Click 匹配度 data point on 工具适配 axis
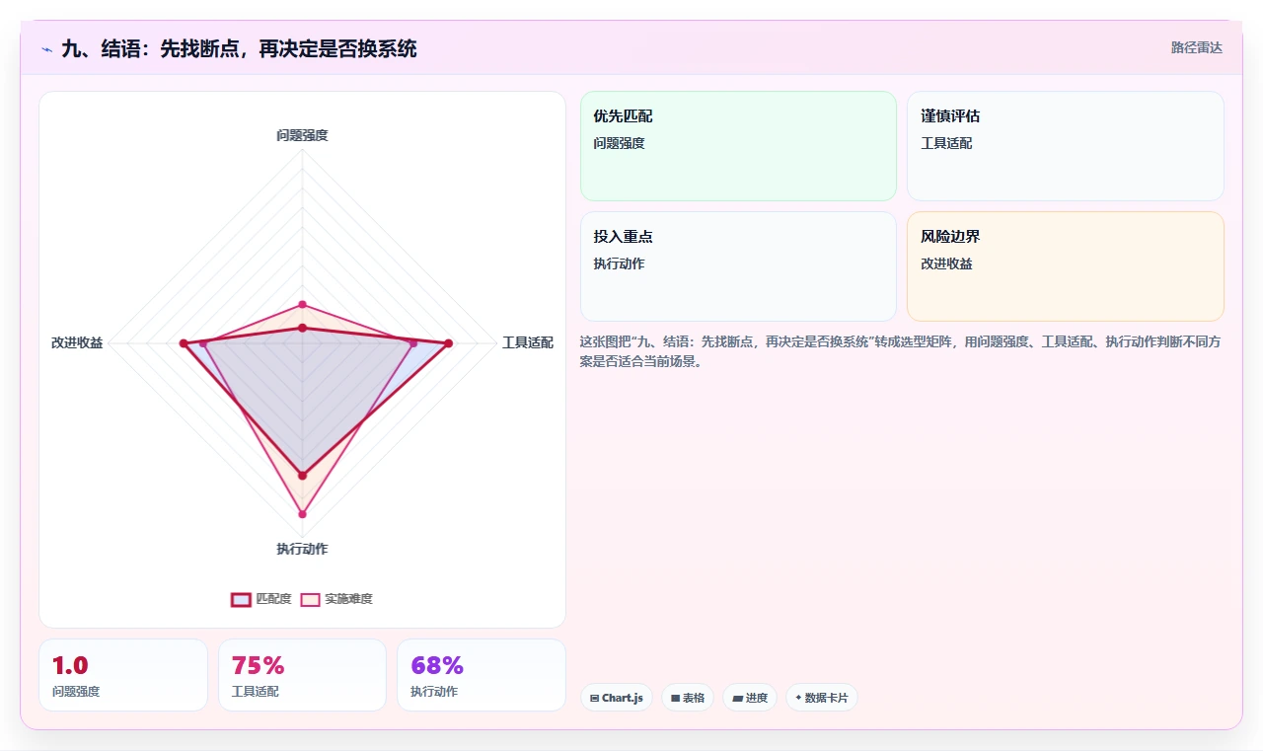 click(448, 343)
